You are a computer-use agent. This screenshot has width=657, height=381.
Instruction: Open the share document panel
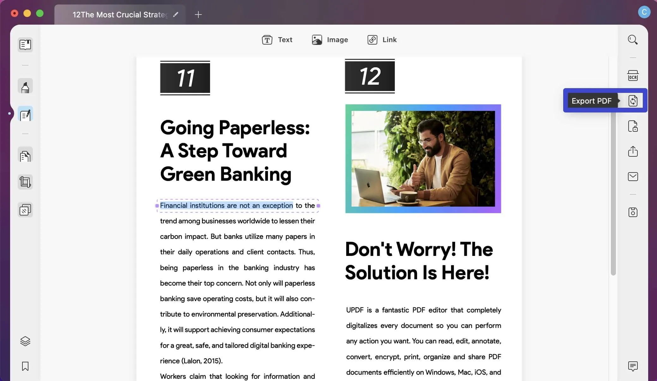(x=633, y=151)
